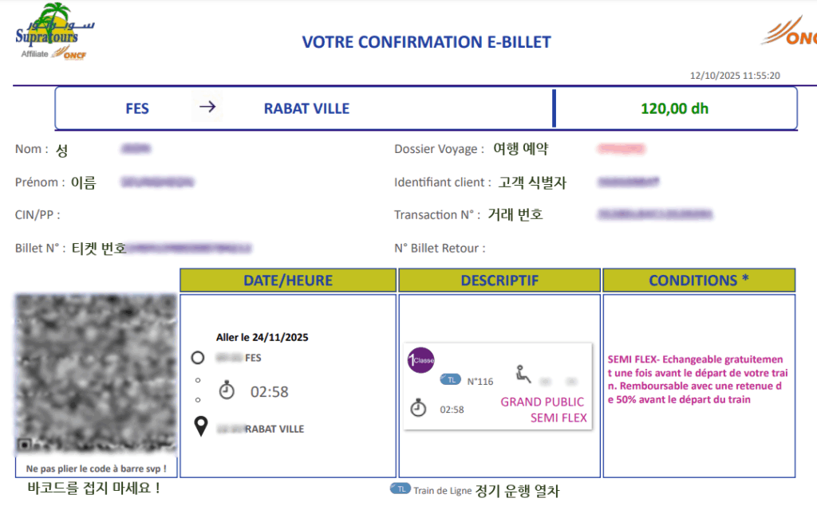Click the 120,00 dh price

(x=674, y=108)
